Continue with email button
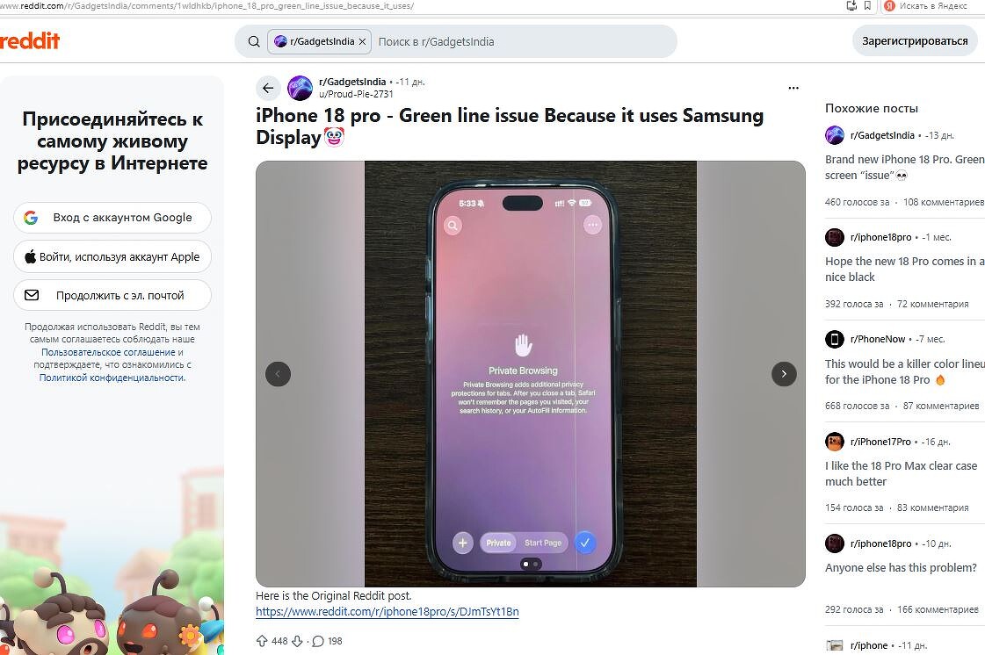 tap(112, 295)
